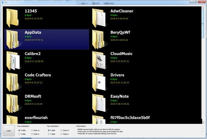Viewport: 207px width, 139px height.
Task: Click the AdwCleaner name text
Action: [122, 11]
